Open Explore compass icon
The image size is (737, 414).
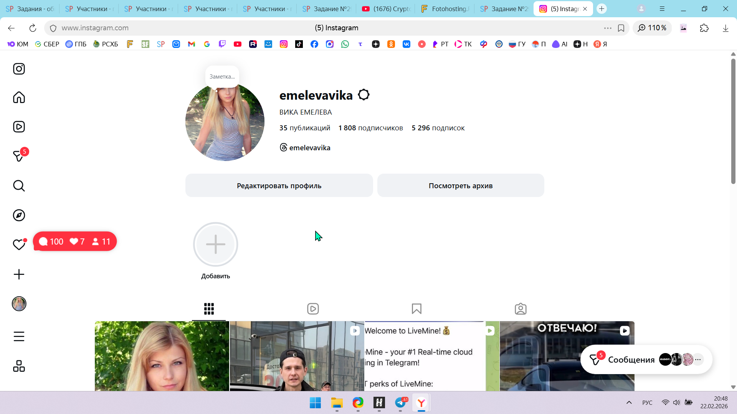(x=19, y=215)
